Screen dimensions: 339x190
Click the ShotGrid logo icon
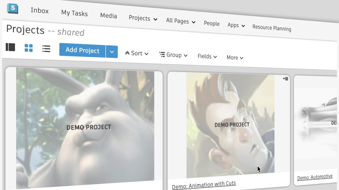tap(12, 8)
